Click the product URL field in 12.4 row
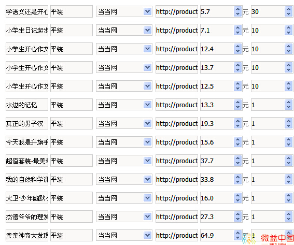 pos(177,49)
